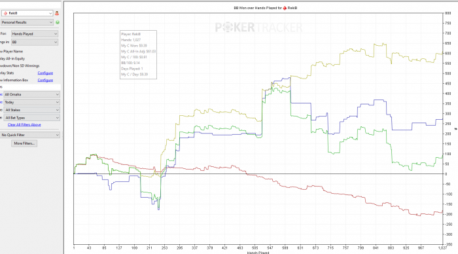Click the chart title BB Won over Hands Played
The width and height of the screenshot is (458, 254).
point(265,8)
